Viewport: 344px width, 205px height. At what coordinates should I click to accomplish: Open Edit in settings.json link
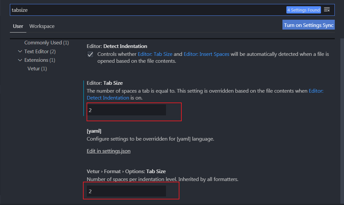coord(109,151)
